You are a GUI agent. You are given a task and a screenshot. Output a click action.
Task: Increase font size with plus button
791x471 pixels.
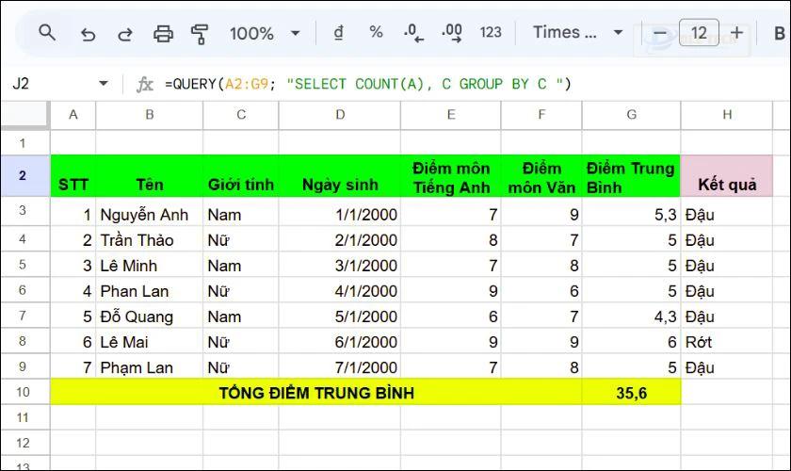point(736,33)
